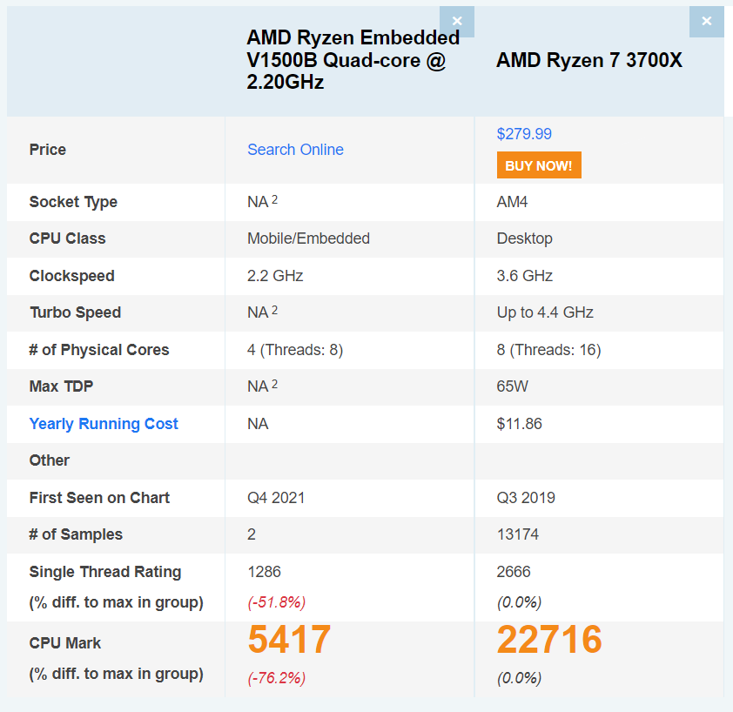Click the Mobile/Embedded CPU class value
733x712 pixels.
[x=308, y=238]
